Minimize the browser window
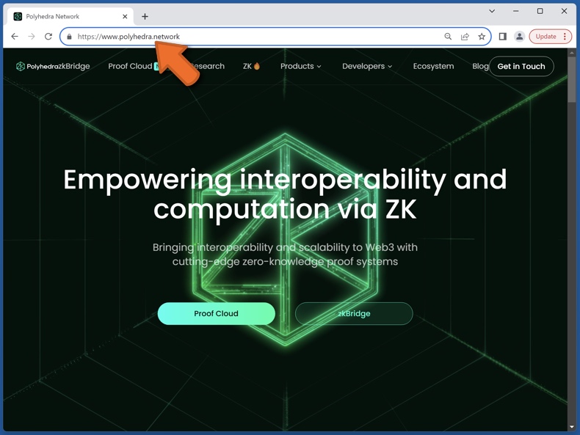 (x=515, y=11)
